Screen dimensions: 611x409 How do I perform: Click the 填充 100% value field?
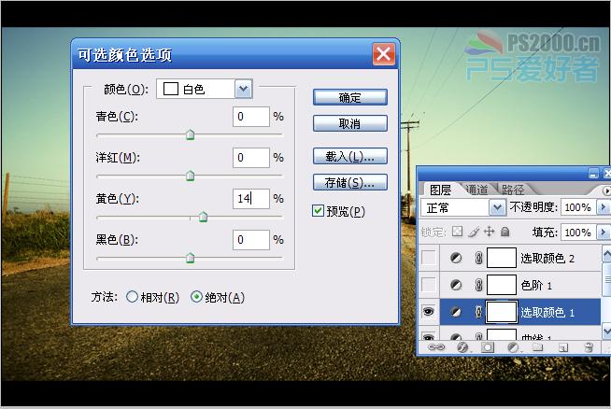579,233
